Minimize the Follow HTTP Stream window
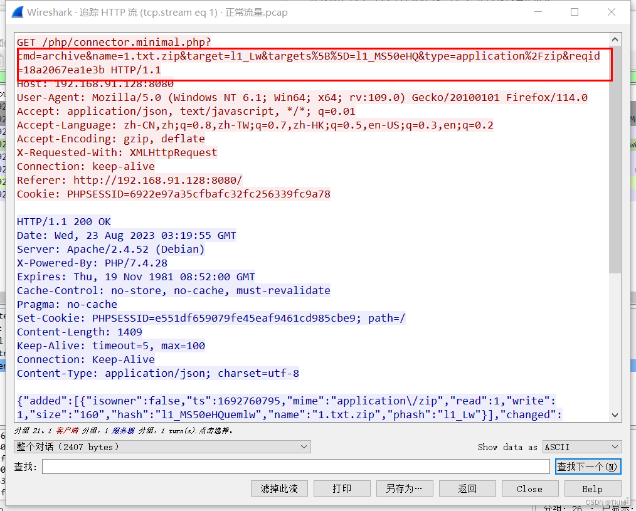The width and height of the screenshot is (636, 511). click(538, 12)
